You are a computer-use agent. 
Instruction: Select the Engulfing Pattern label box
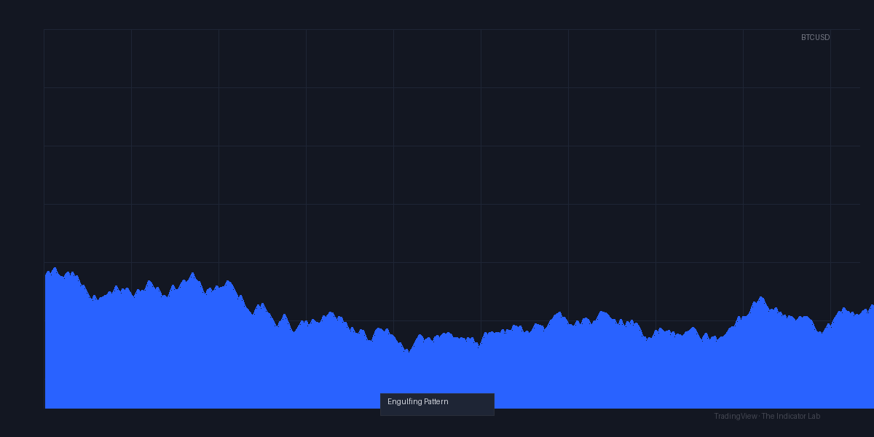(x=437, y=404)
